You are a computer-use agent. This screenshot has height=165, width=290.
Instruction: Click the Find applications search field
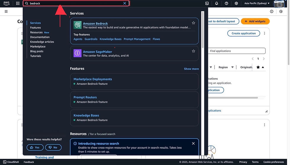[x=237, y=51]
